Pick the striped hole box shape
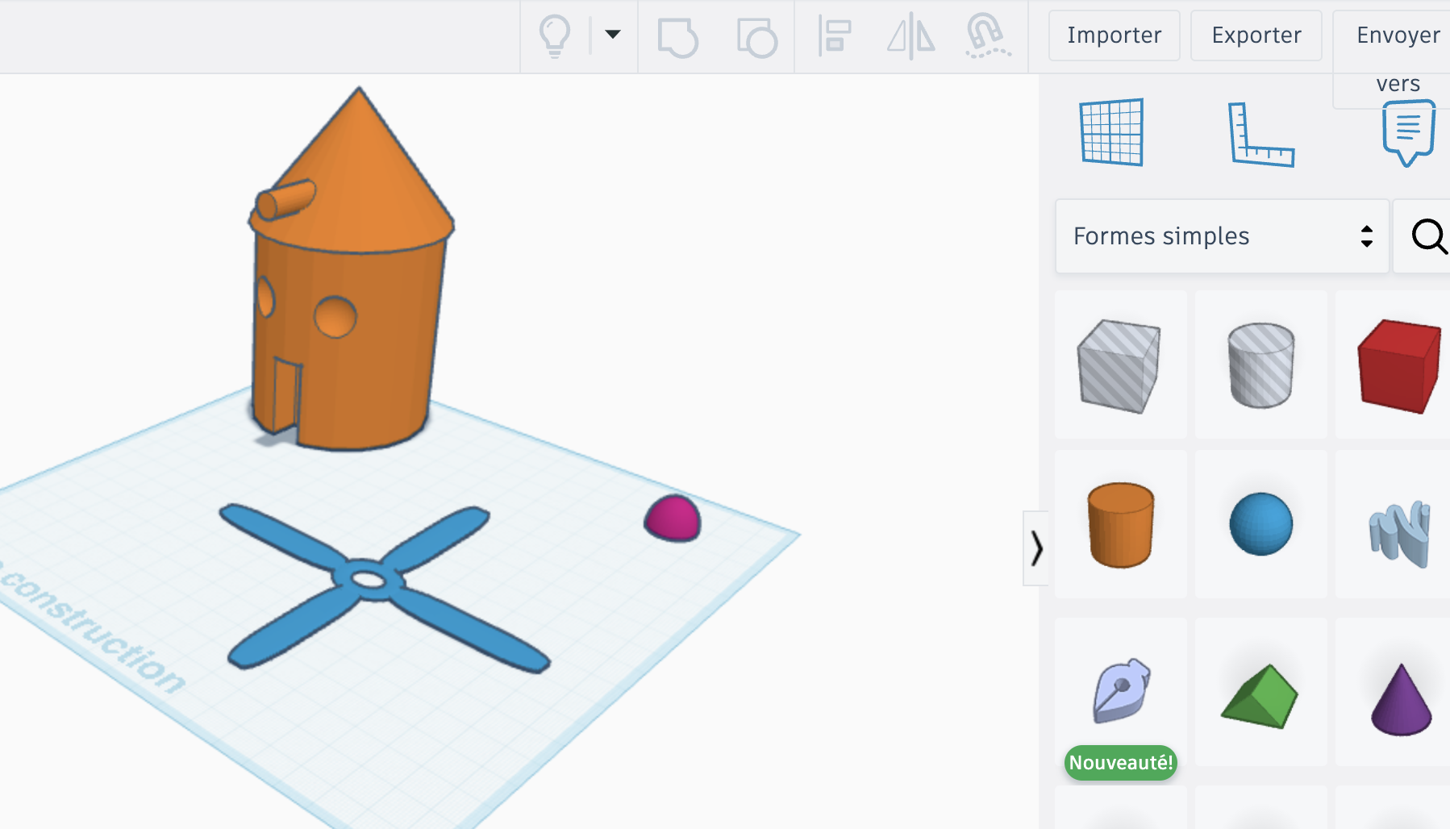 coord(1119,365)
